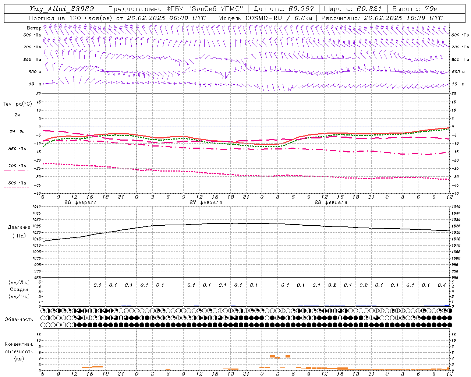Click the dashed line sample under the Td 2м legend
This screenshot has height=377, width=471.
17,136
